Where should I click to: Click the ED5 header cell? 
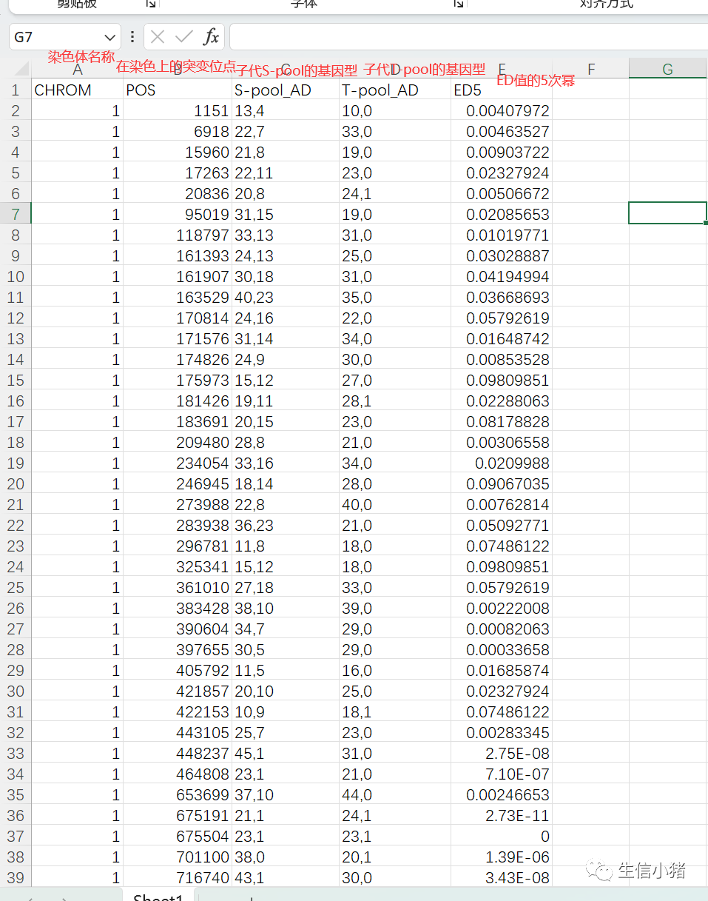click(502, 90)
